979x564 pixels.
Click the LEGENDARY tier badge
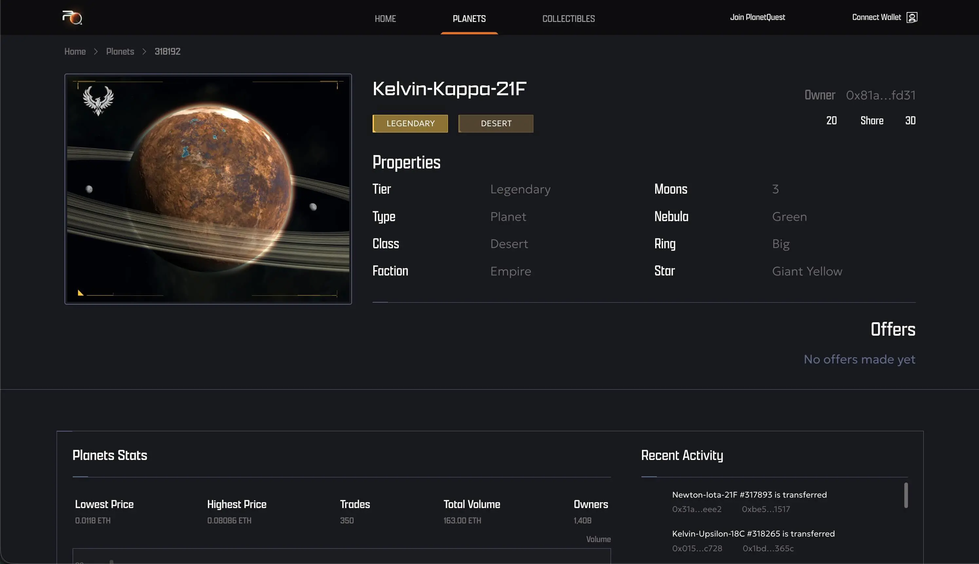[410, 124]
